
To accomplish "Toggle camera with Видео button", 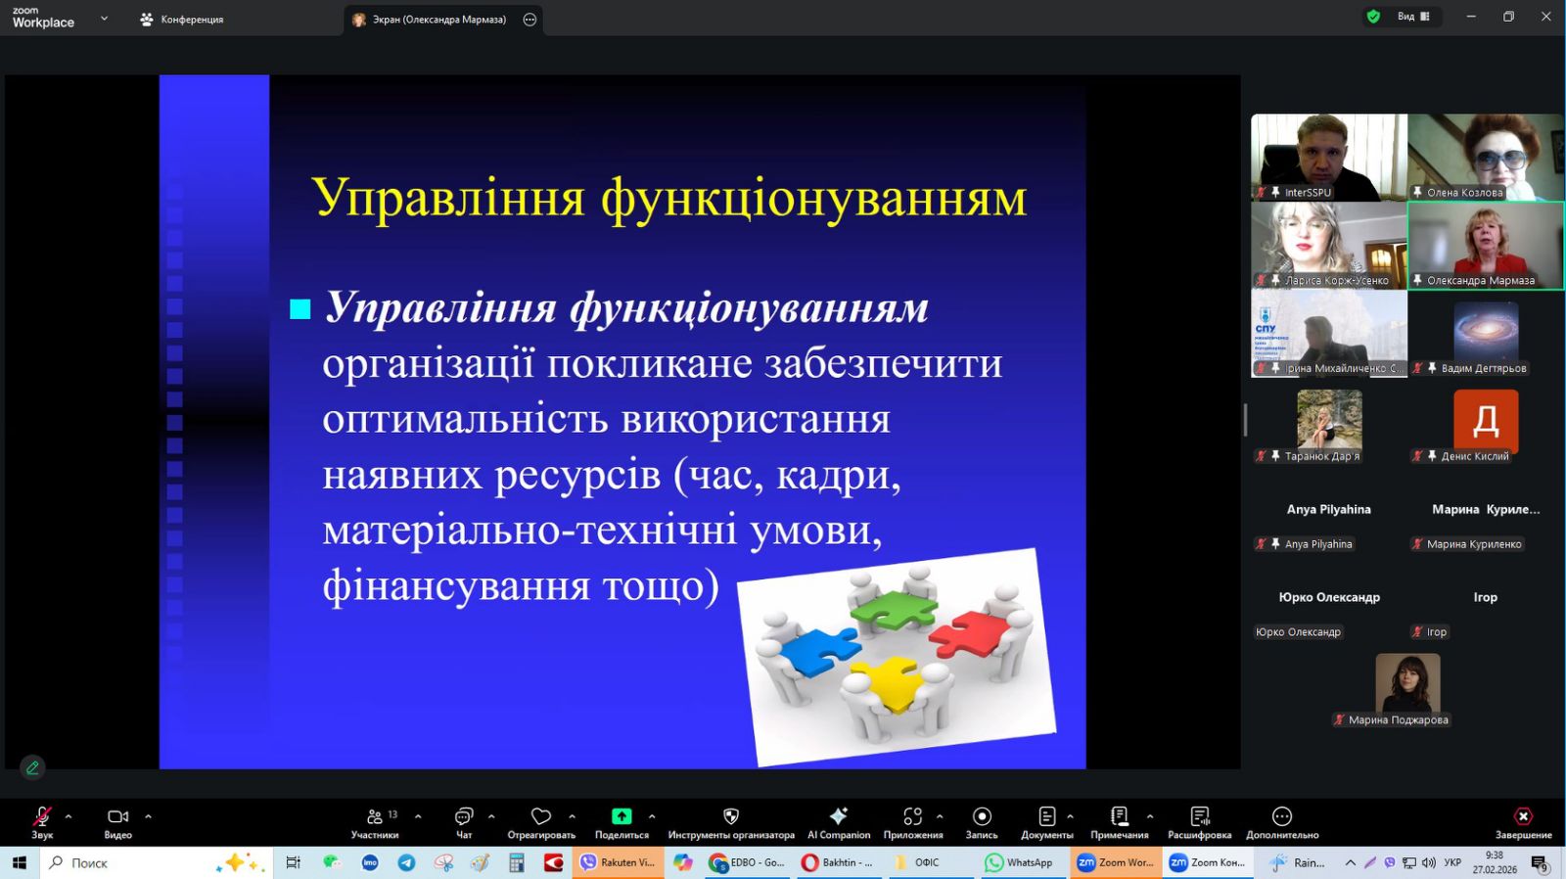I will point(117,817).
